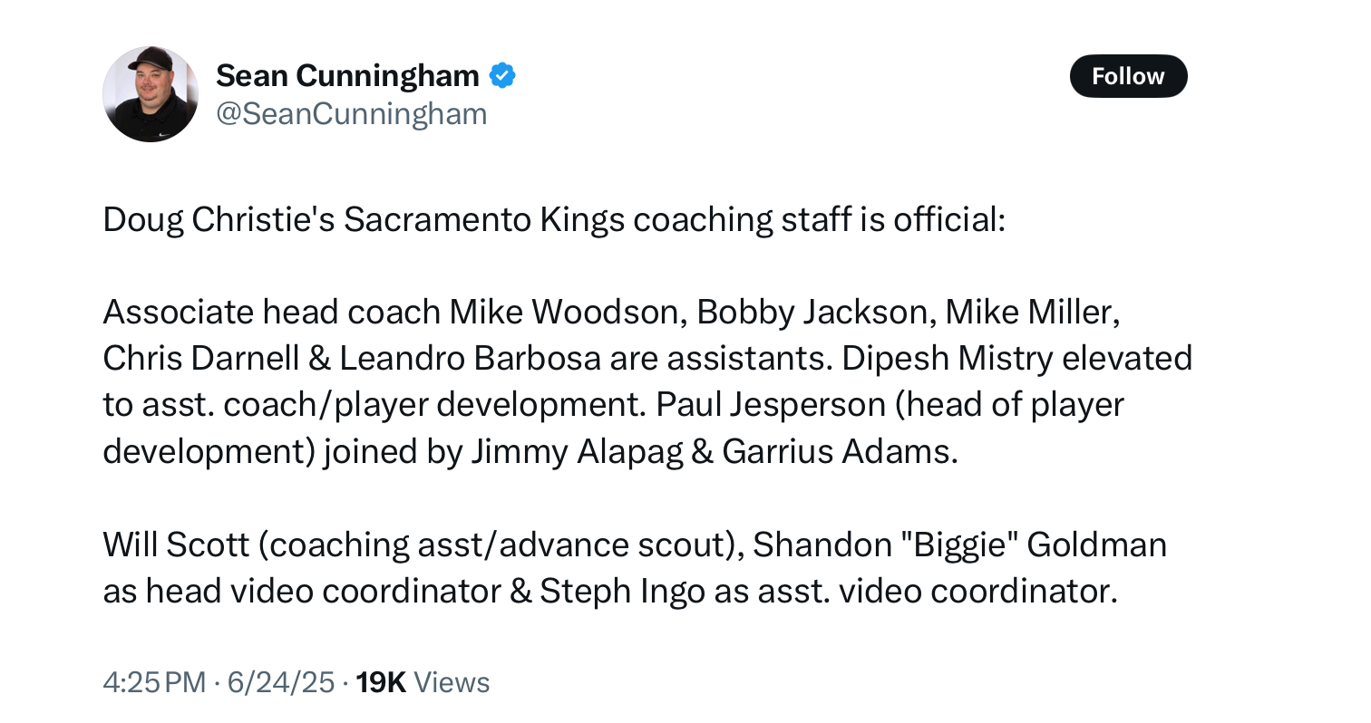Open the Sean Cunningham display name link
Viewport: 1371px width, 723px height.
(347, 76)
